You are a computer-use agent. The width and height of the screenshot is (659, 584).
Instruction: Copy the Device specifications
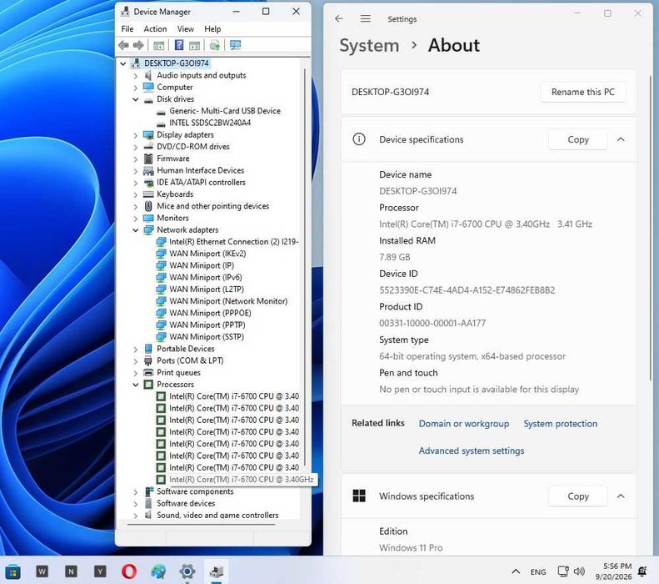(578, 139)
